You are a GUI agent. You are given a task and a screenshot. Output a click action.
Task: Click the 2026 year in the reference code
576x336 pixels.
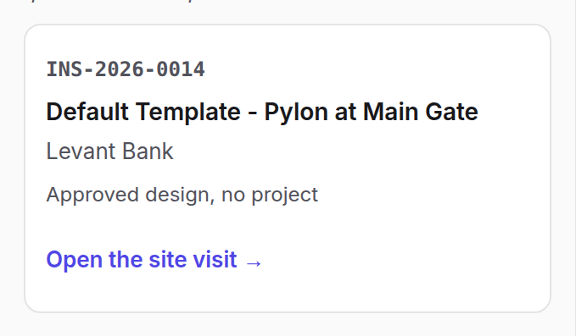tap(120, 69)
